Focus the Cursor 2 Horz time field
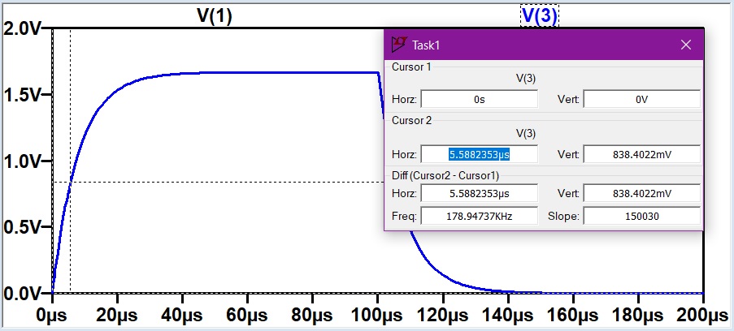 coord(479,154)
